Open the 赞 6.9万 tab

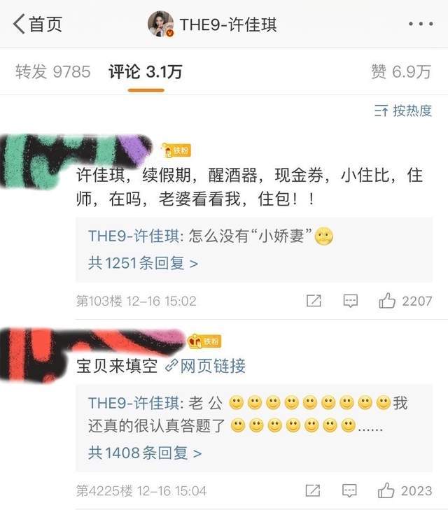click(x=401, y=71)
